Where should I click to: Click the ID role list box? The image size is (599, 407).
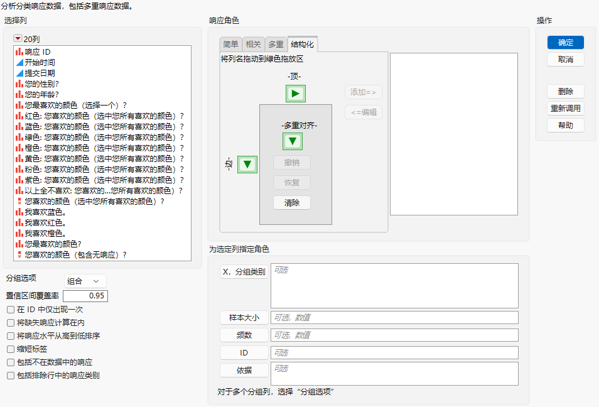(x=394, y=353)
